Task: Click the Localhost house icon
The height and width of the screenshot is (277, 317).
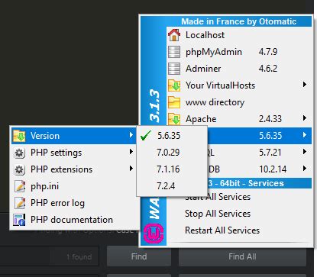Action: click(174, 35)
